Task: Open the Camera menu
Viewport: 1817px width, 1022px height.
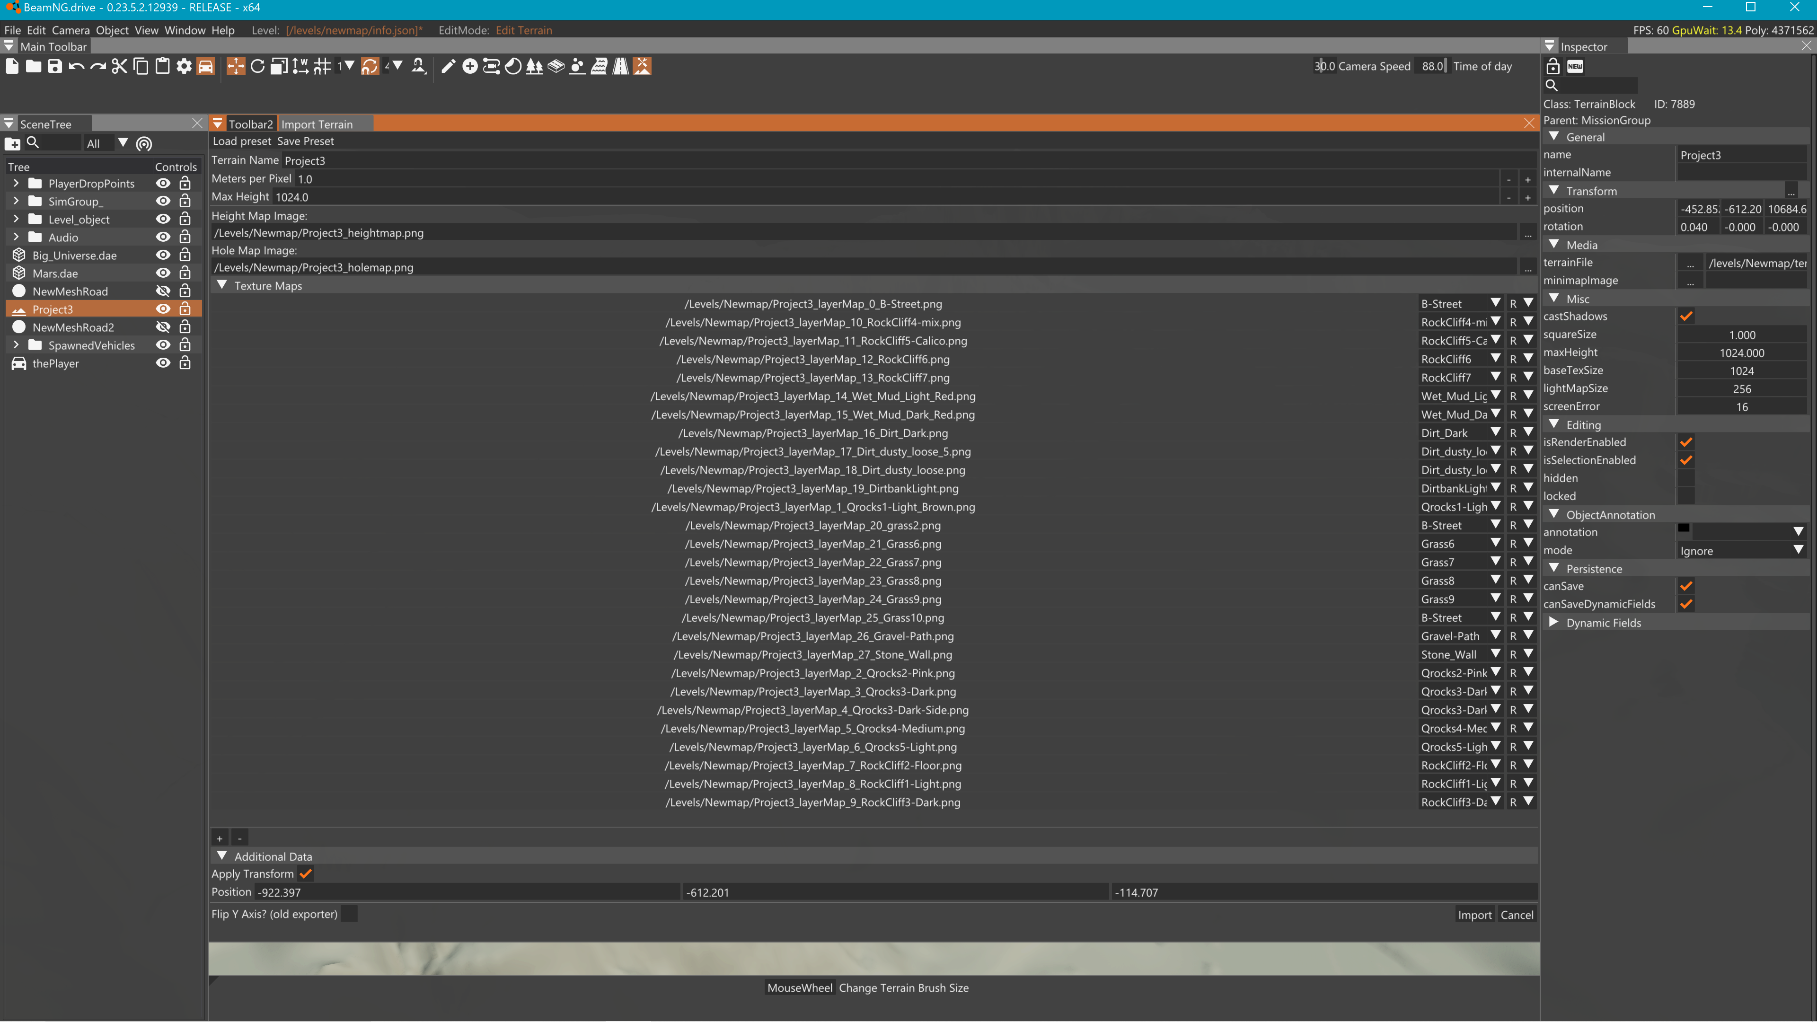Action: [71, 30]
